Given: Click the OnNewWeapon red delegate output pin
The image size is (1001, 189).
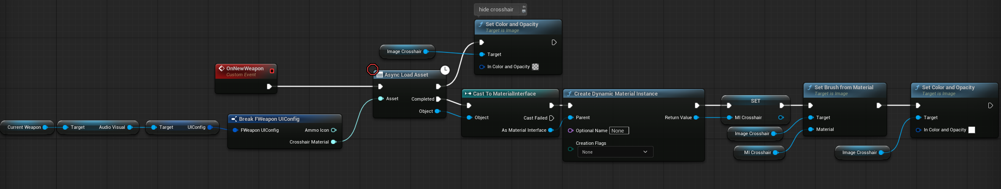Looking at the screenshot, I should pos(272,71).
